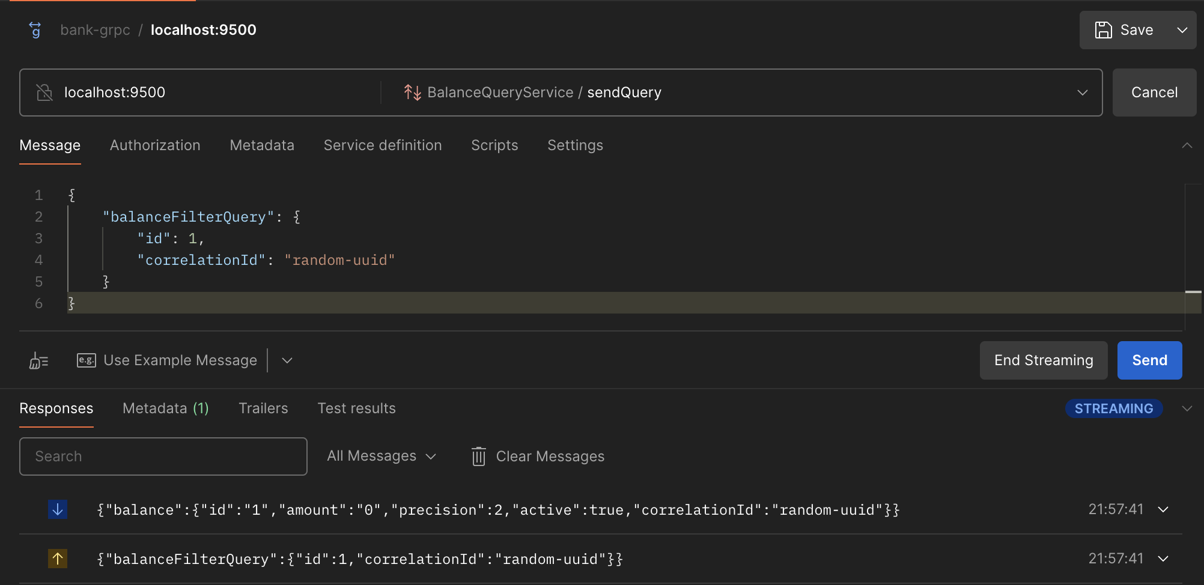Click the TLS padlock icon beside localhost:9500

(44, 92)
